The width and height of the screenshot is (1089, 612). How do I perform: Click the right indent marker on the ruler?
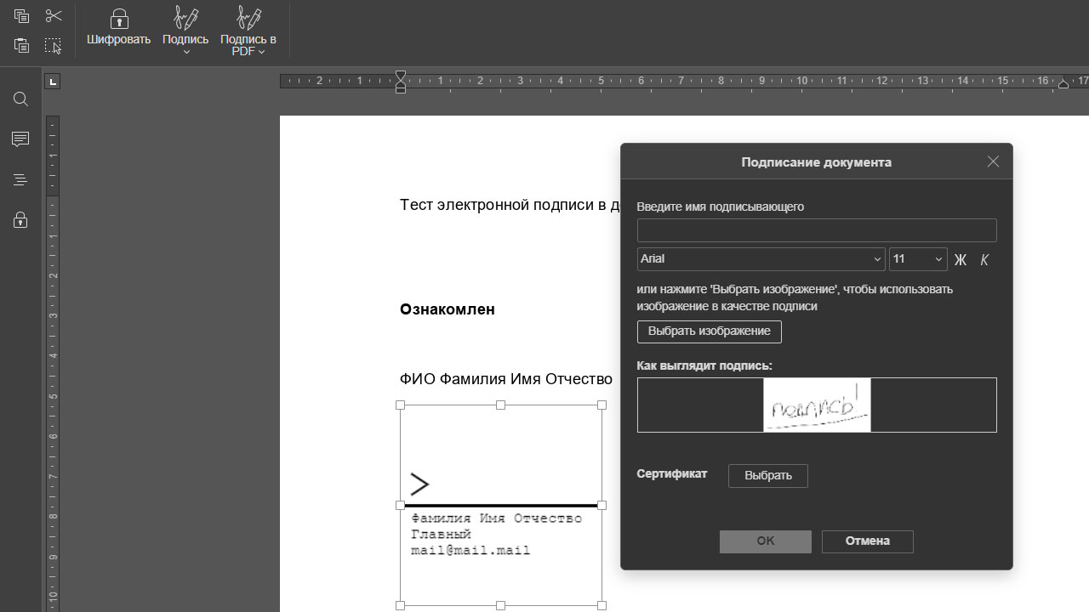[x=1063, y=84]
